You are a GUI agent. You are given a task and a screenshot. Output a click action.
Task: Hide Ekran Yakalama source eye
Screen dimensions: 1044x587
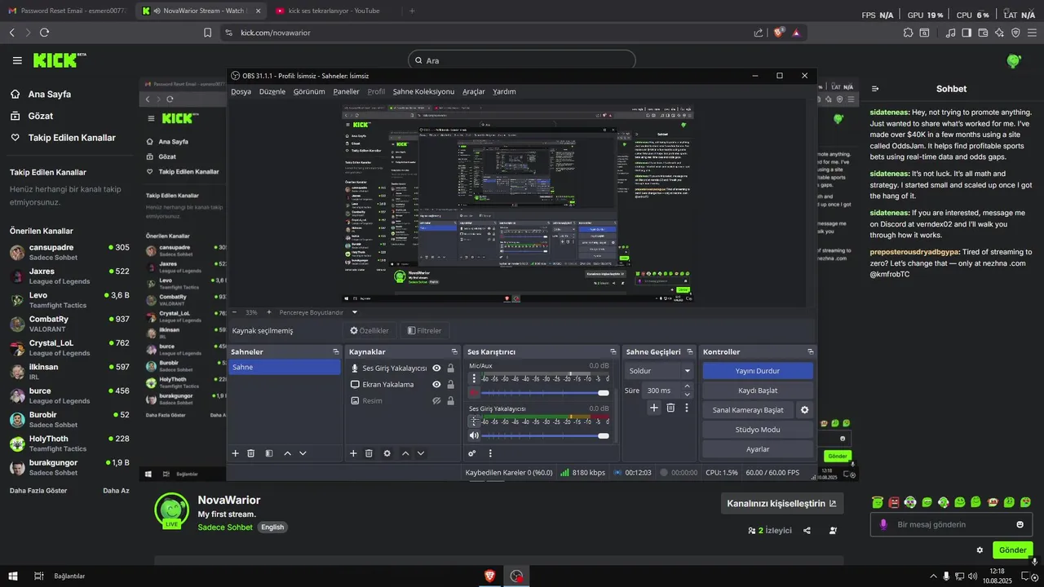pos(437,384)
